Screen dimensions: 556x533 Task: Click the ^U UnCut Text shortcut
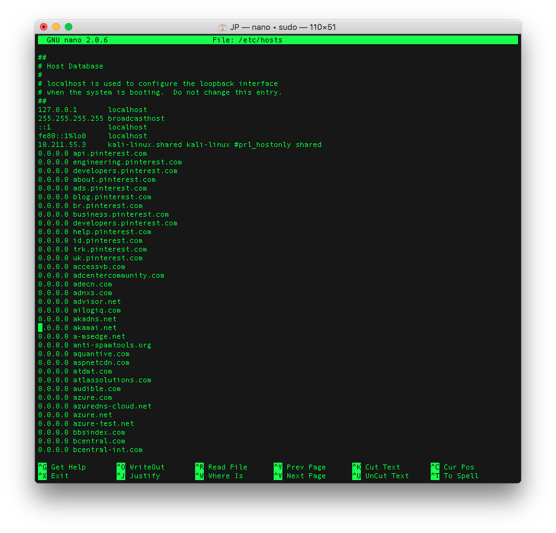click(380, 476)
